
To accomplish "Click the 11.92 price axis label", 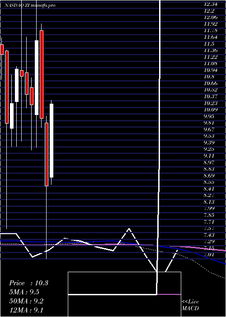I will tap(211, 24).
